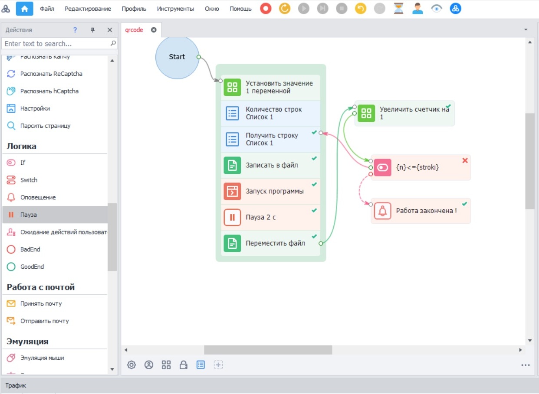Click the blue home icon button
539x394 pixels.
(24, 9)
